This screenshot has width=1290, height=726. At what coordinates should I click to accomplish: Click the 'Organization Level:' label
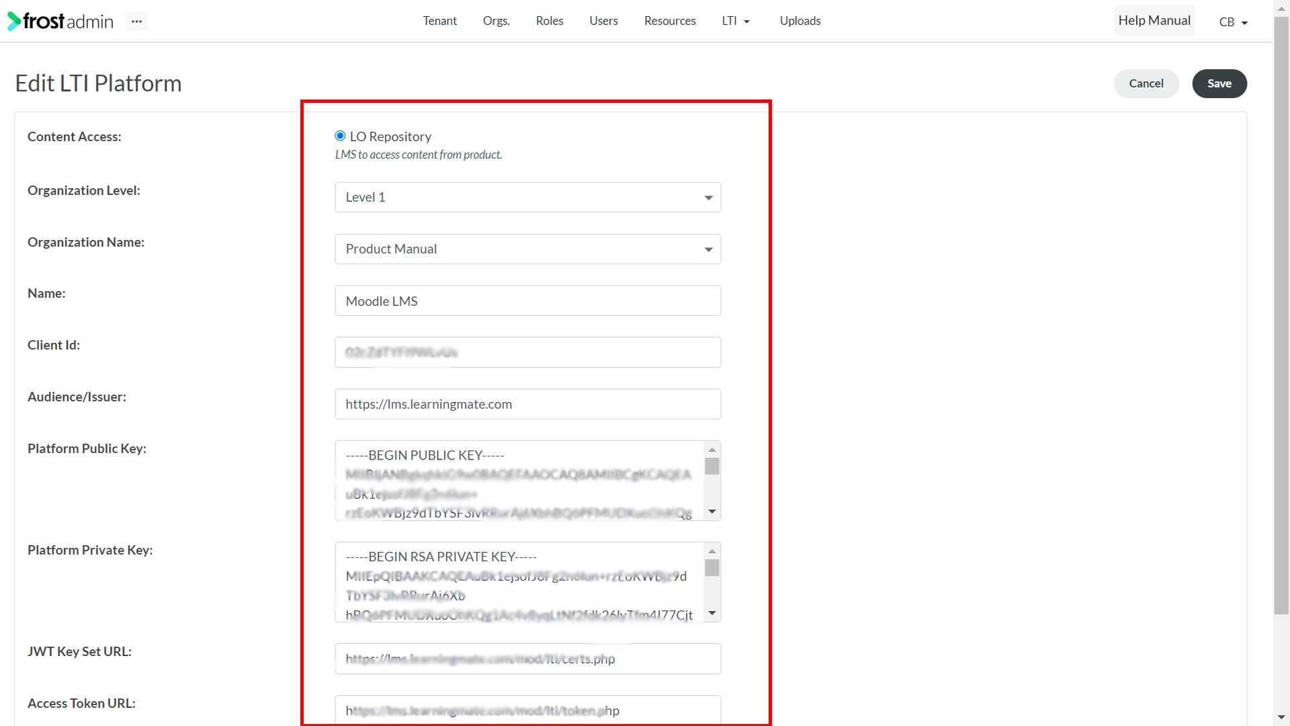84,190
